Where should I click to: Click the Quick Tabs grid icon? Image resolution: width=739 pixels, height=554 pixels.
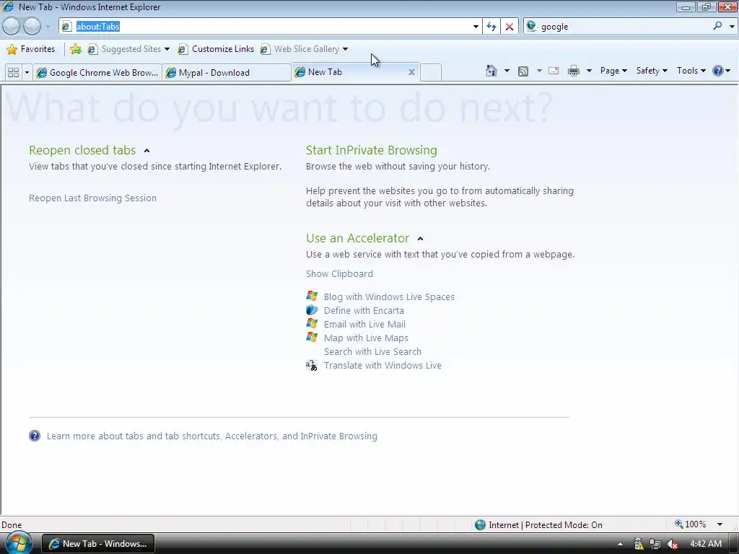(13, 72)
